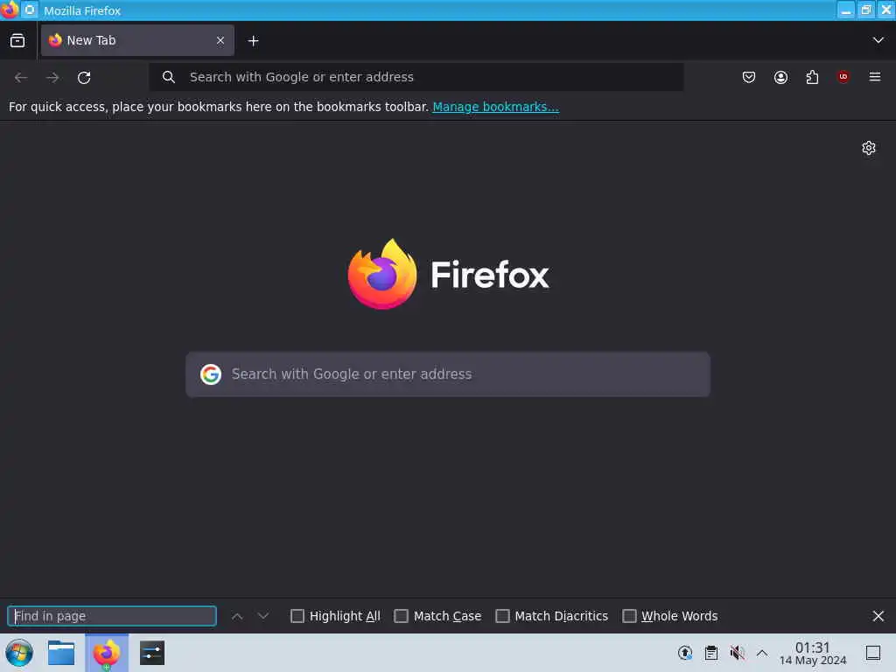Screen dimensions: 896x672
Task: Open the Extensions puzzle icon
Action: coord(812,77)
